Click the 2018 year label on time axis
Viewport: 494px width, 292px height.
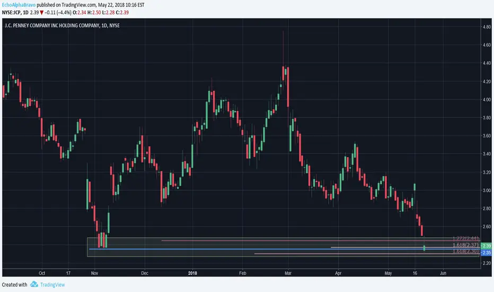tap(192, 273)
